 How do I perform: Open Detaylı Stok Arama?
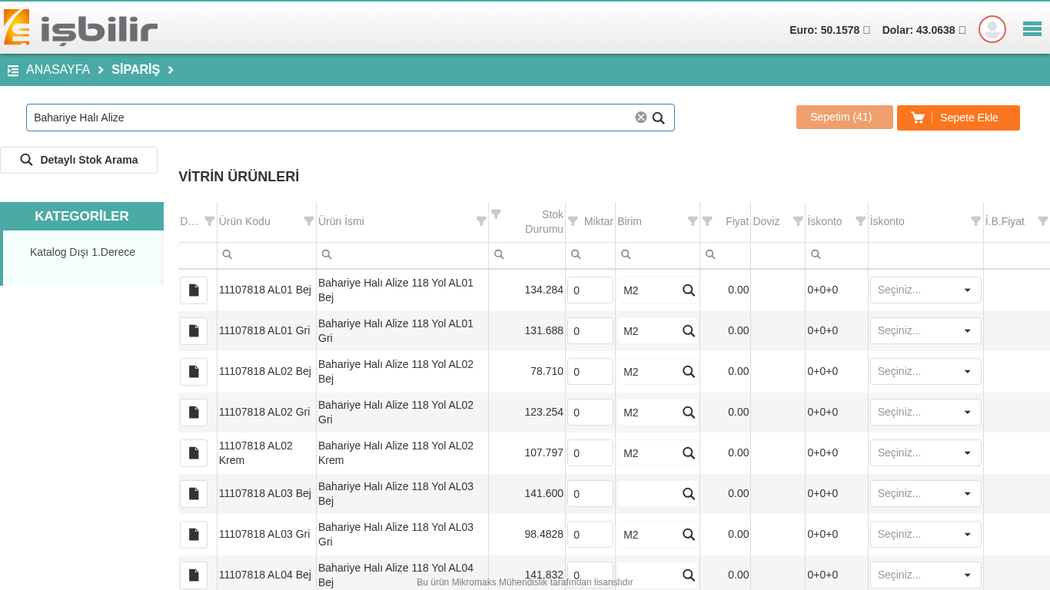pyautogui.click(x=79, y=160)
